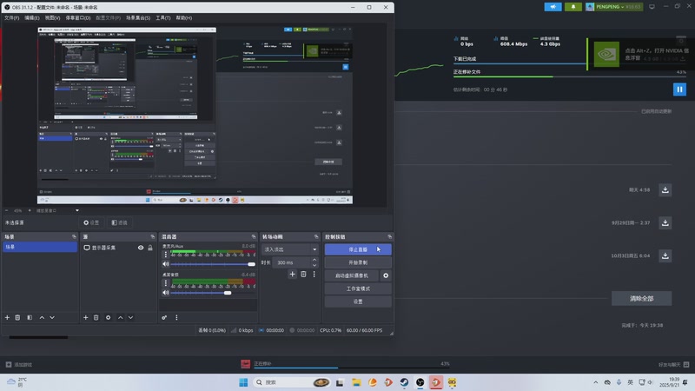This screenshot has width=695, height=391.
Task: Open Steam announcements megaphone button
Action: (553, 7)
